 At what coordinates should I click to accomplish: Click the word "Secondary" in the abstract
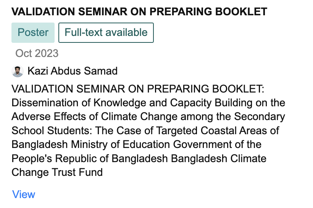point(260,117)
